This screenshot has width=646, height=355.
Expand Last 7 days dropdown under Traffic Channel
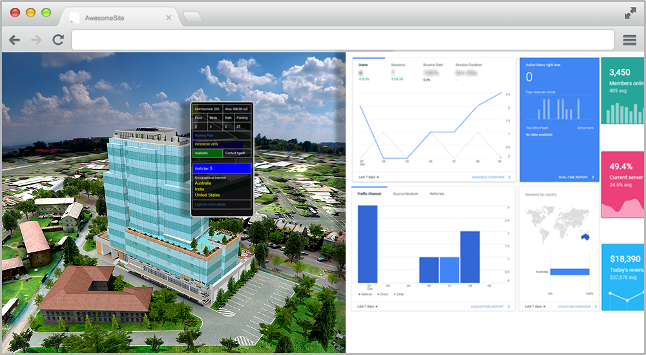[x=368, y=307]
